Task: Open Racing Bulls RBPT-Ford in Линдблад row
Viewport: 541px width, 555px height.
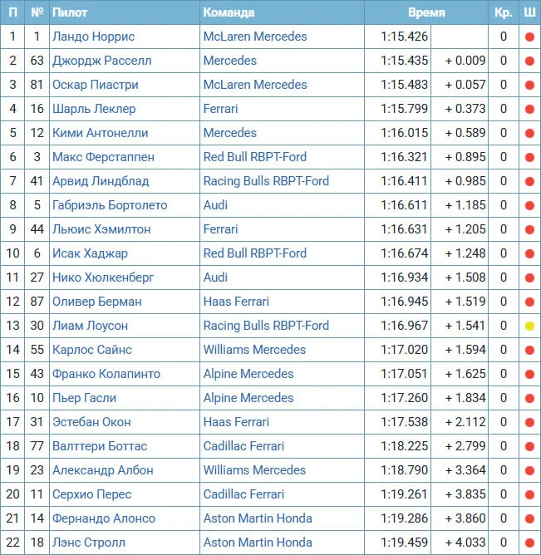Action: [266, 181]
